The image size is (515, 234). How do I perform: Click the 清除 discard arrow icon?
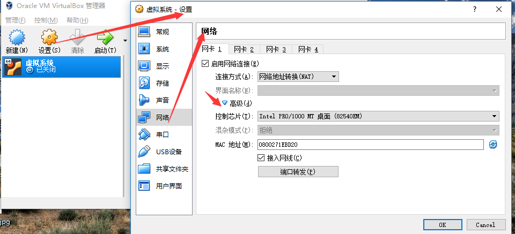pyautogui.click(x=77, y=37)
